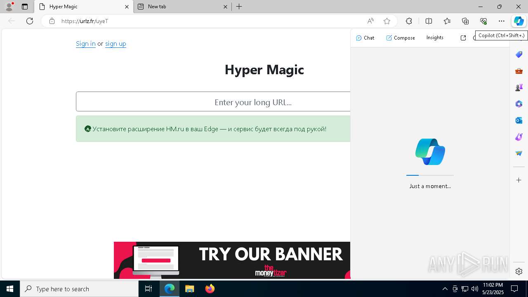Open the clock showing 11:02 PM
Screen dimensions: 528x297
tap(493, 289)
